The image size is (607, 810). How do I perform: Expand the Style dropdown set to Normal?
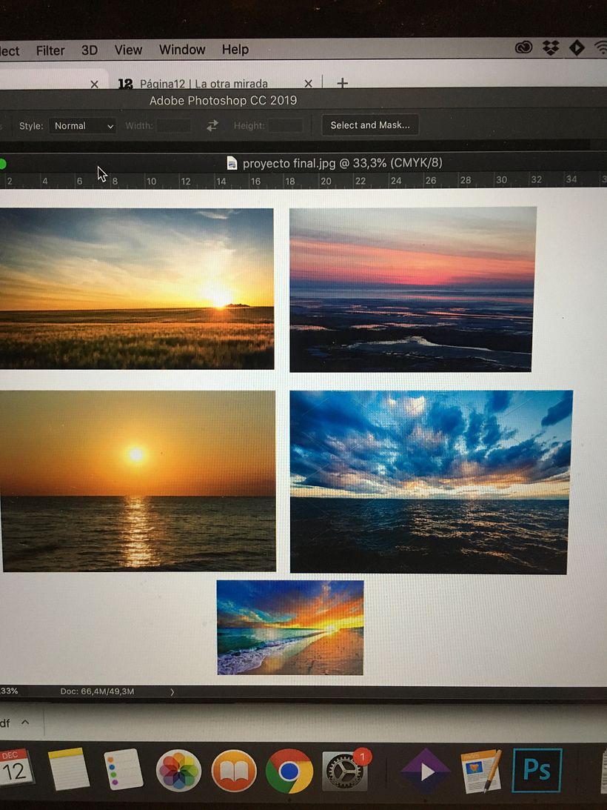click(x=83, y=126)
